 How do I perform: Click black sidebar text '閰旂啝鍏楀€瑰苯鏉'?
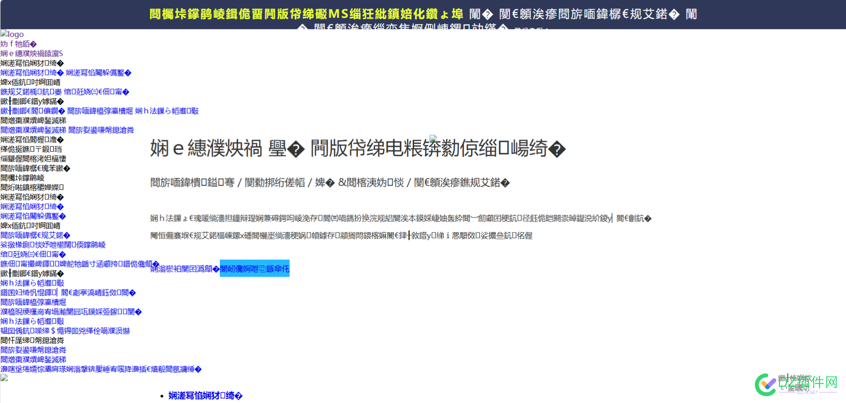(x=36, y=168)
